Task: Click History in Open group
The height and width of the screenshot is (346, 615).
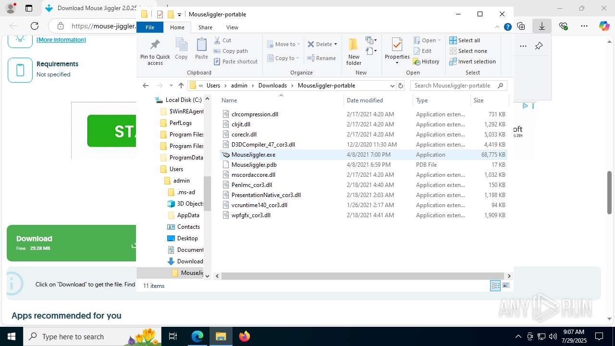Action: pos(426,62)
